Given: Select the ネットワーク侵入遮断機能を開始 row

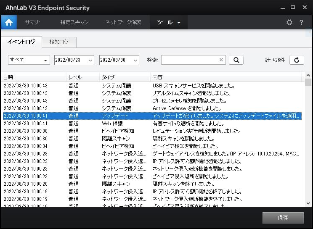Looking at the screenshot, I should click(152, 169).
